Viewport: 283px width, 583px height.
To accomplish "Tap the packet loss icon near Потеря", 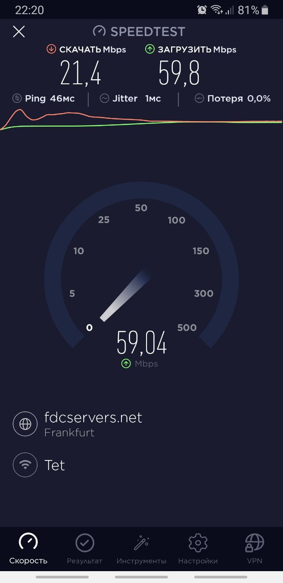I will [199, 98].
